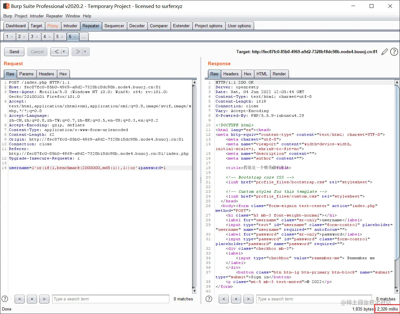Open the Repeater menu
The image size is (400, 314).
(x=54, y=16)
